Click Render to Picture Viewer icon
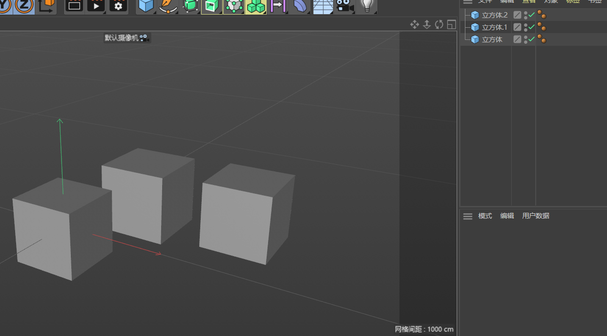This screenshot has height=336, width=607. click(96, 6)
